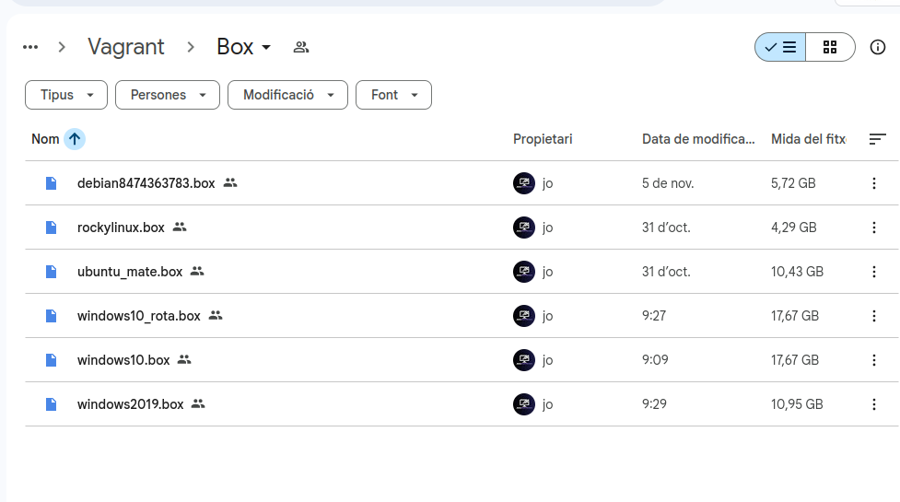Click owner avatar on ubuntu_mate.box row
The image size is (900, 502).
point(523,272)
